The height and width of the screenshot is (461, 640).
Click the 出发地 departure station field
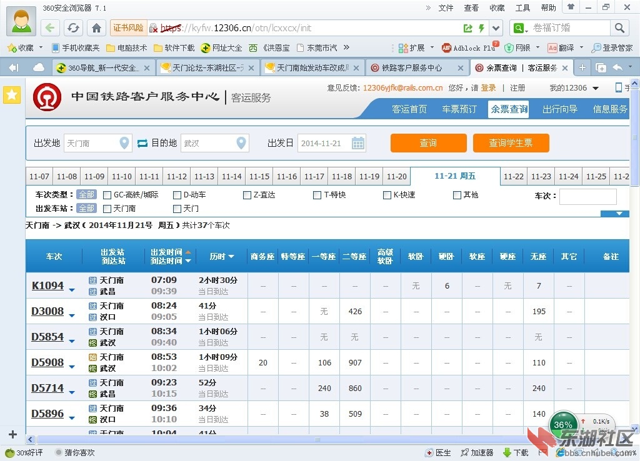tap(98, 143)
